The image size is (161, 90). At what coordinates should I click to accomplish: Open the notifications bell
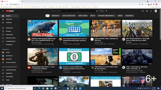pos(151,11)
